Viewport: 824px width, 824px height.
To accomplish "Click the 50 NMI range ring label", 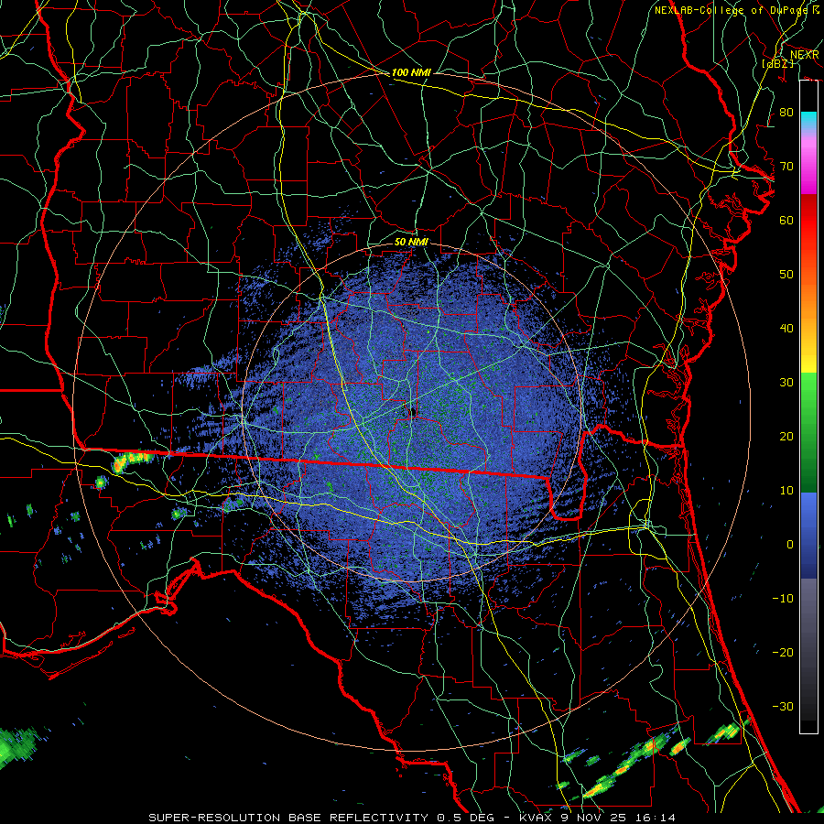I will point(411,243).
